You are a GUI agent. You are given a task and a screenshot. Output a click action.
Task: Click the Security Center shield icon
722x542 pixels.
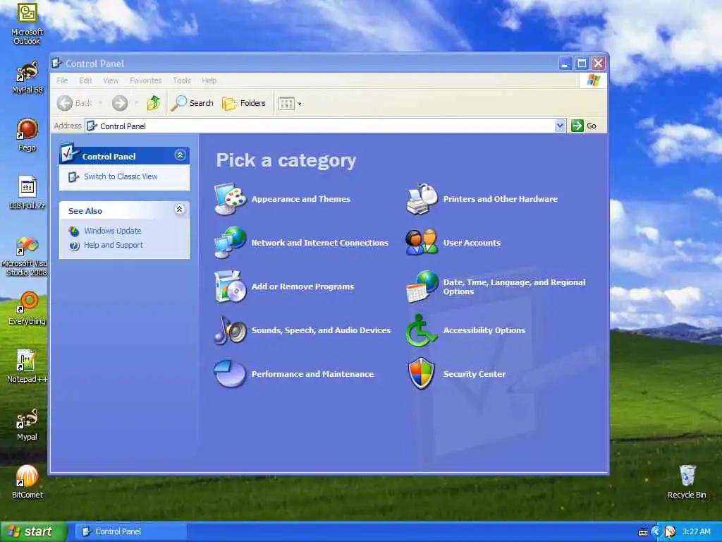point(422,374)
